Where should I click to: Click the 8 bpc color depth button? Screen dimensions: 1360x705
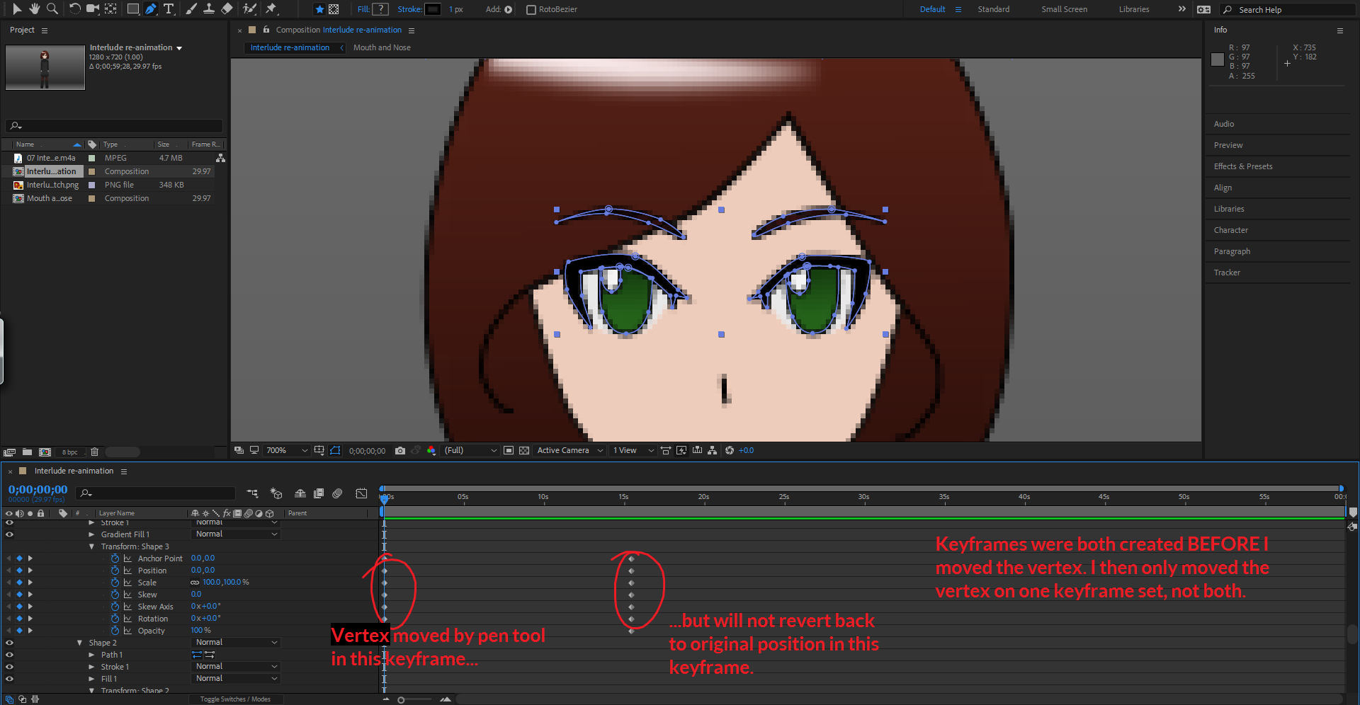(69, 452)
